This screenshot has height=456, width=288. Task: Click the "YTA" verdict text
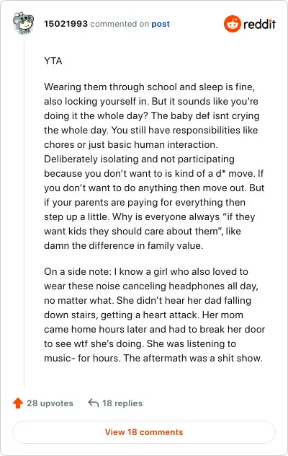[53, 61]
